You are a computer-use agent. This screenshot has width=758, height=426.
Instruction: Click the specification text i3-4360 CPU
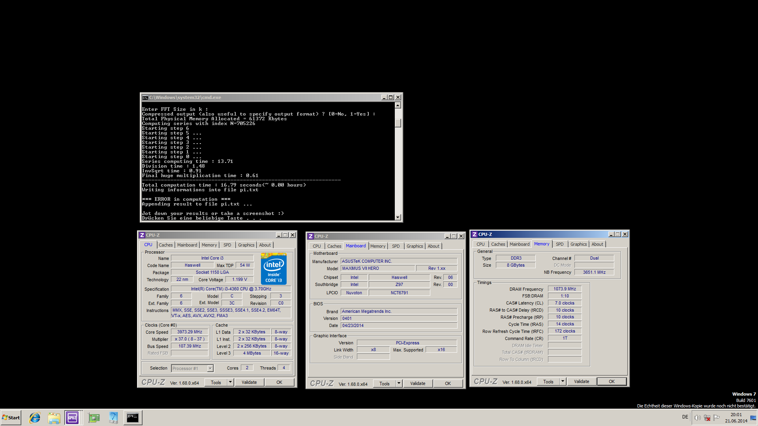pyautogui.click(x=231, y=289)
